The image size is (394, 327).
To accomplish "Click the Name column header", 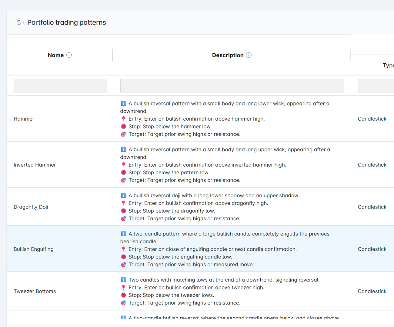I will coord(56,55).
